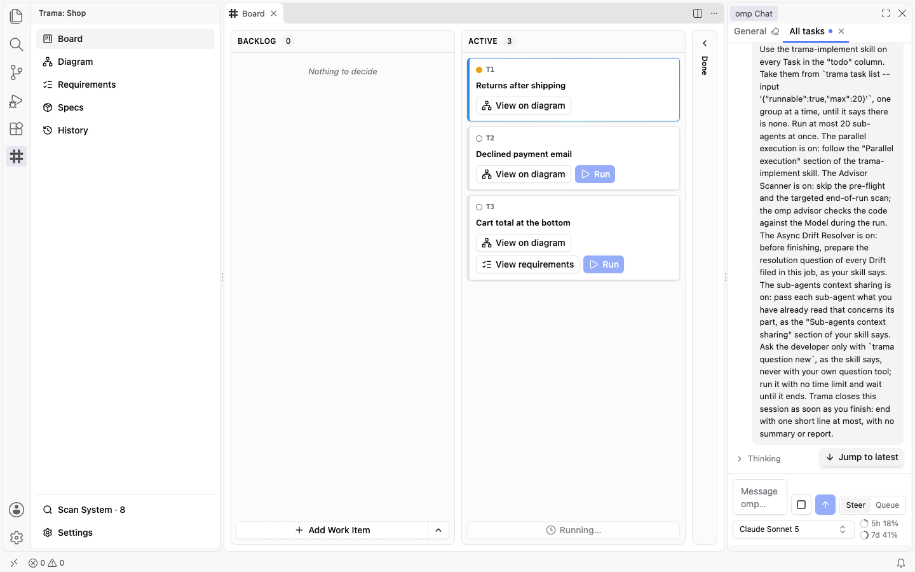915x572 pixels.
Task: Select the Queue mode toggle
Action: pos(887,505)
